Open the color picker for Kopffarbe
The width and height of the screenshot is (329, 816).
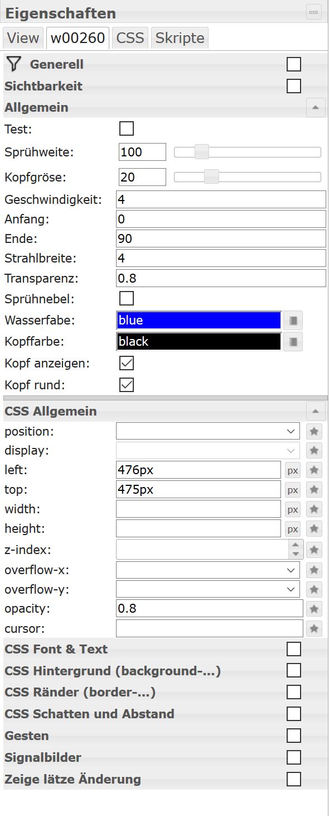tap(293, 342)
